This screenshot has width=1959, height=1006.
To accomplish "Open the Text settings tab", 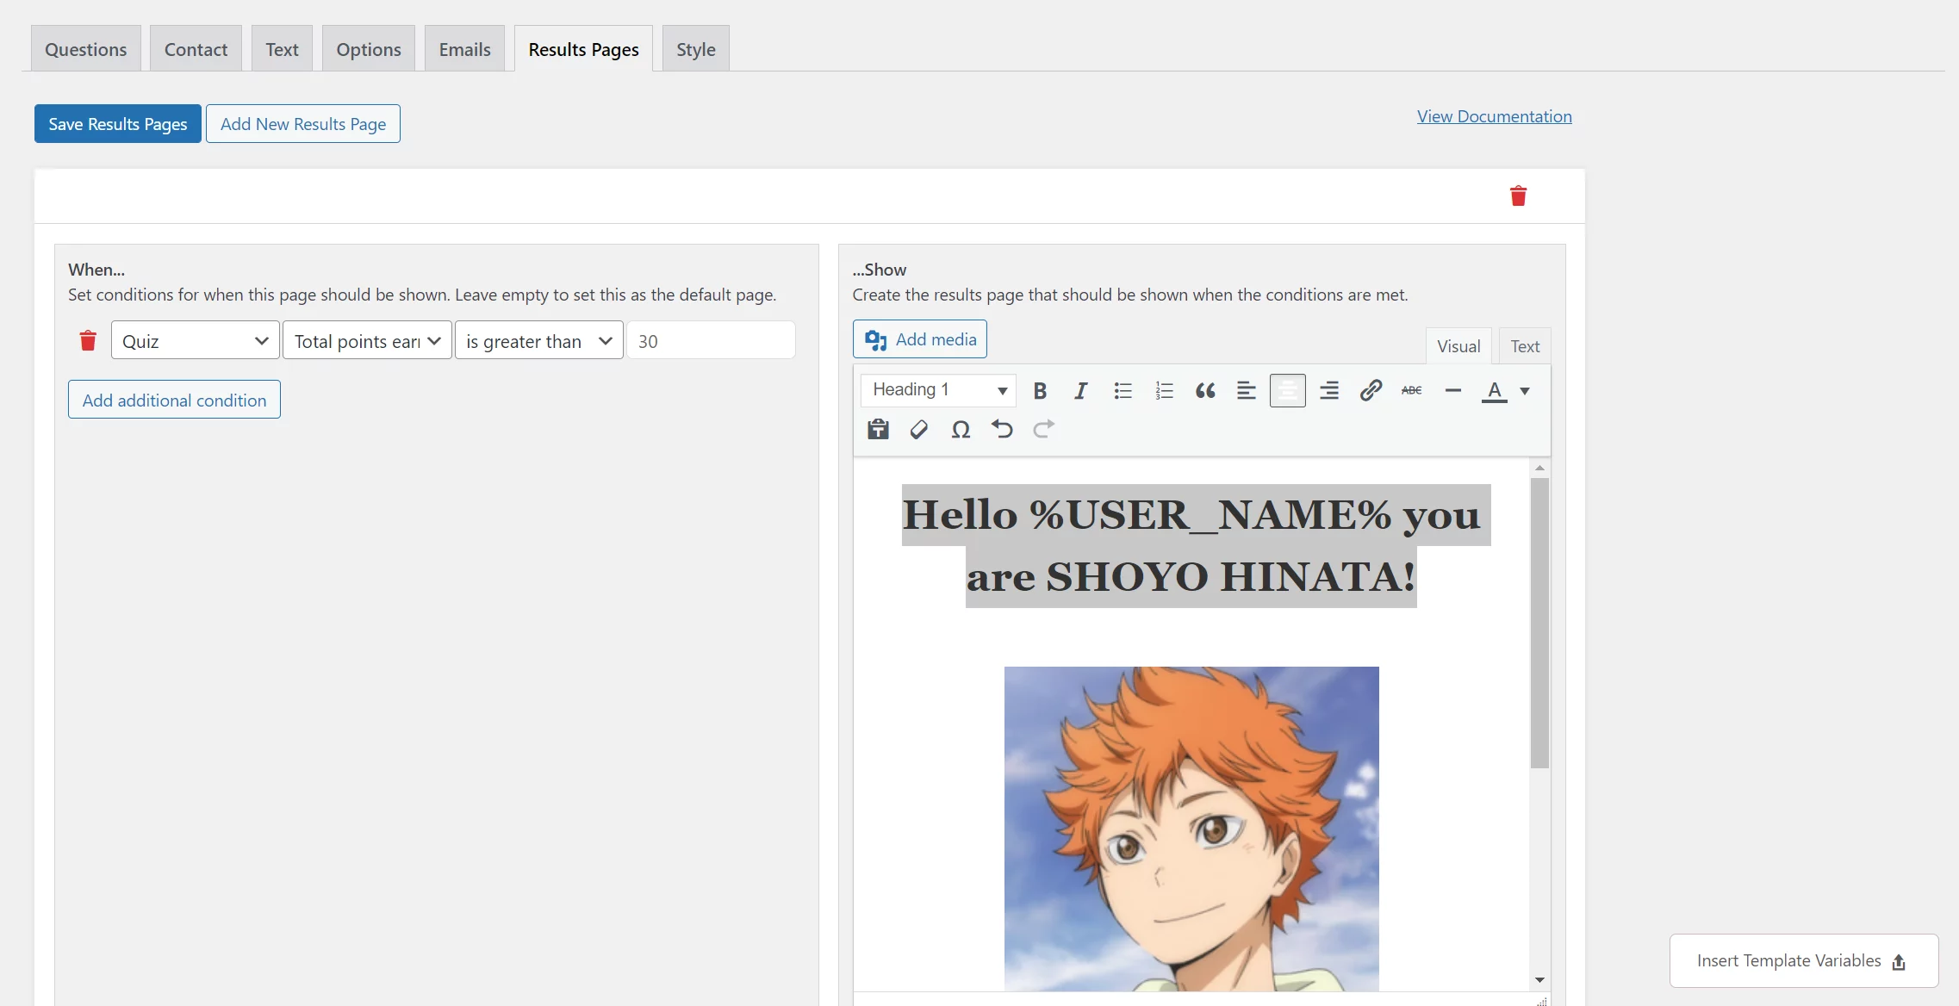I will (282, 49).
